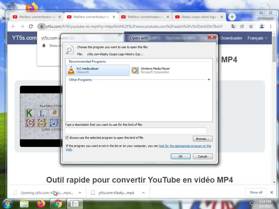
Task: Close the third Meilleur convertisseur tab
Action: coord(168,17)
